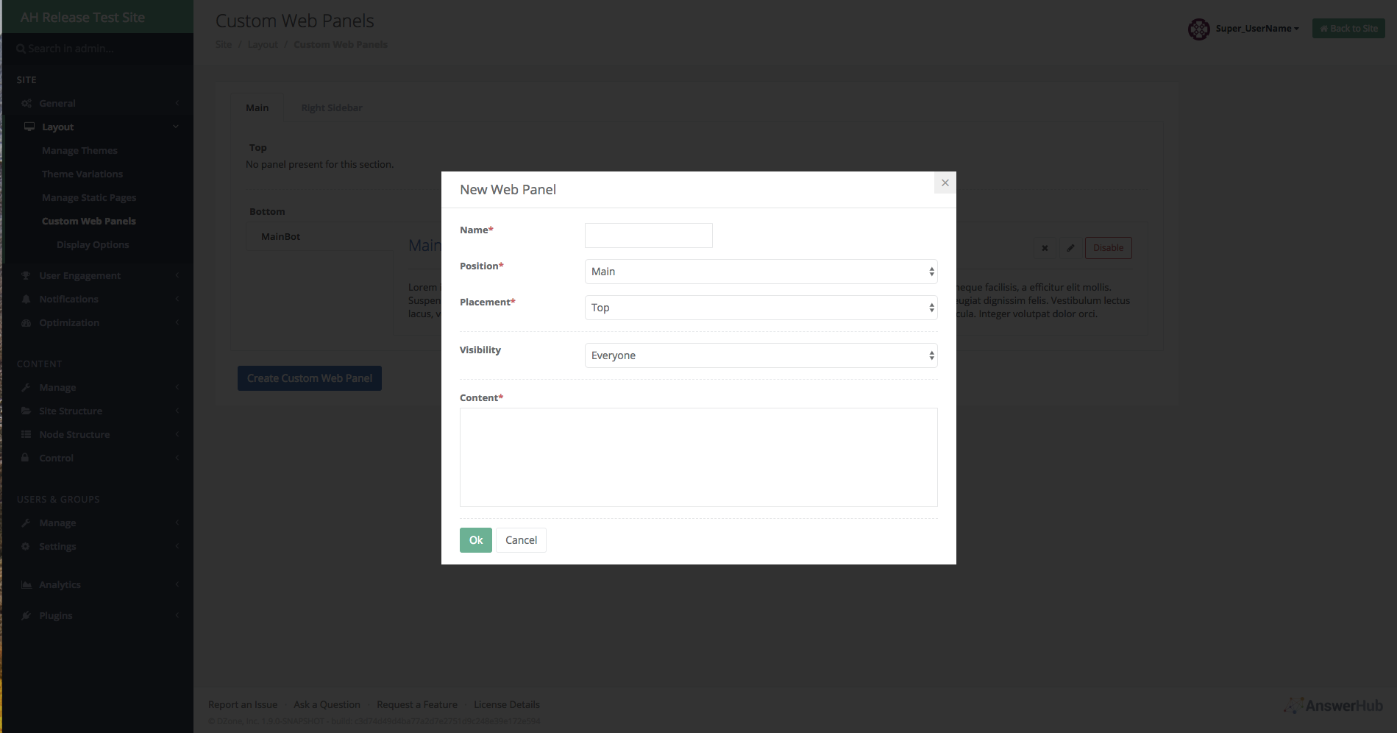
Task: Click the General gears icon in sidebar
Action: 26,104
